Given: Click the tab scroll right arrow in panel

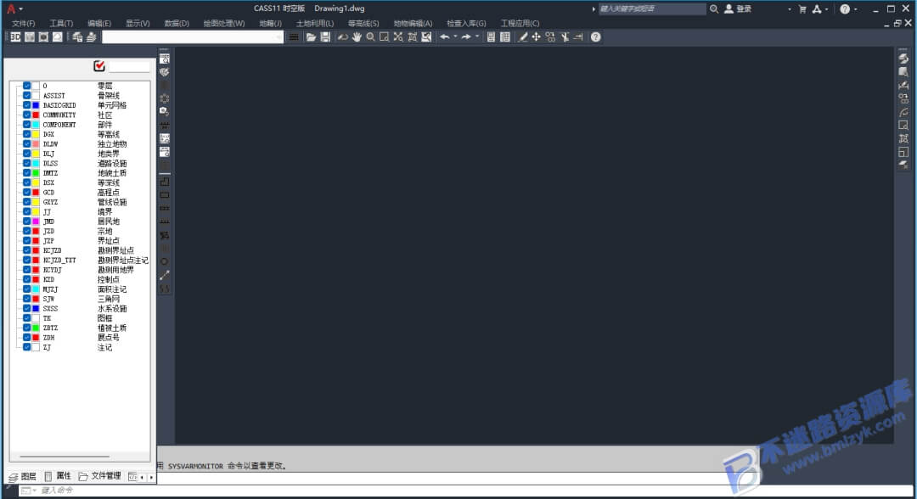Looking at the screenshot, I should [151, 478].
